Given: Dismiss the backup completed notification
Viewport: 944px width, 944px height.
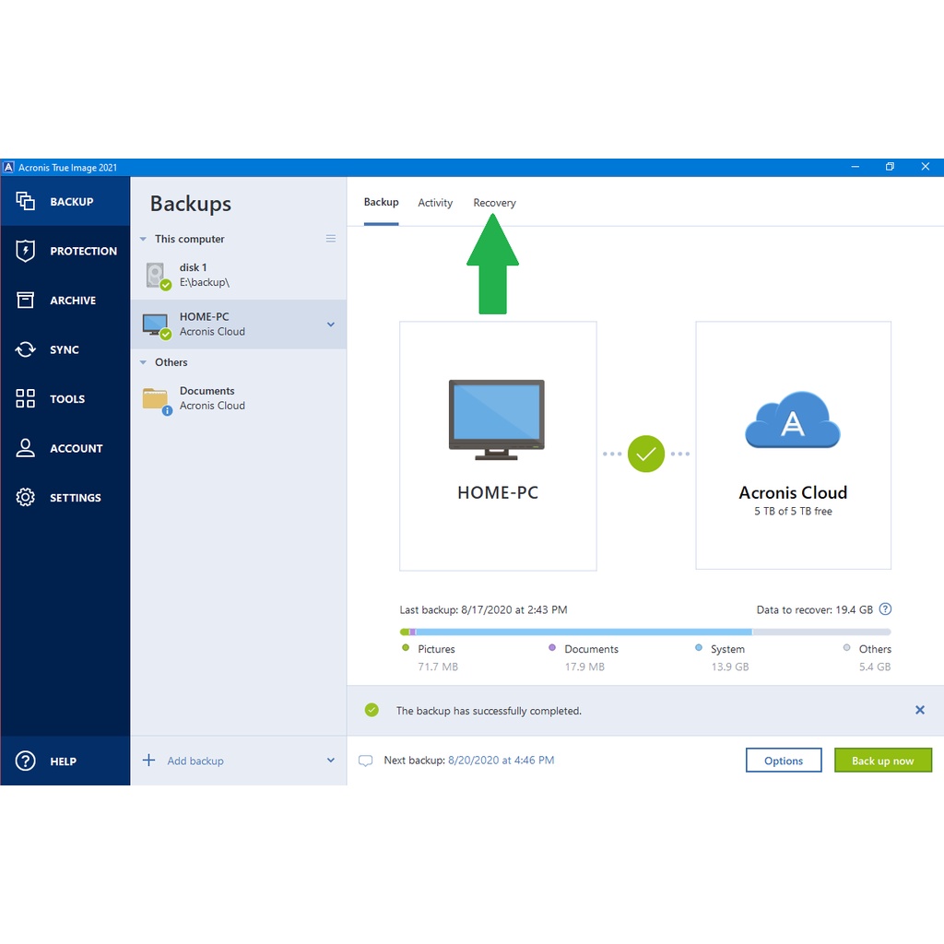Looking at the screenshot, I should (920, 711).
